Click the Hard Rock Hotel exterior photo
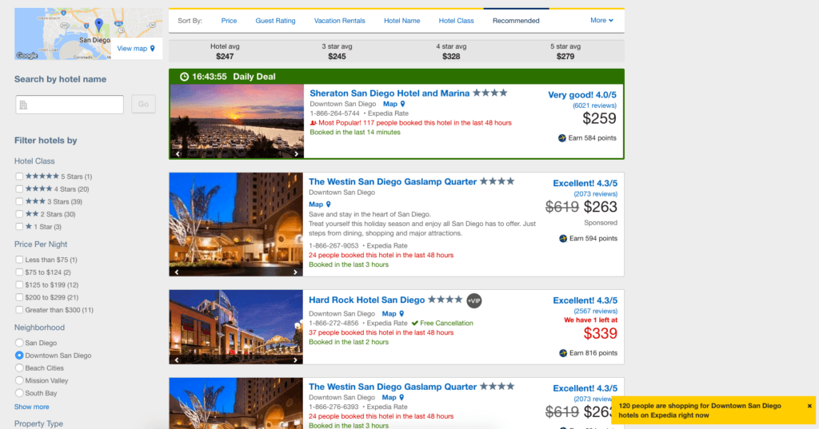 236,327
